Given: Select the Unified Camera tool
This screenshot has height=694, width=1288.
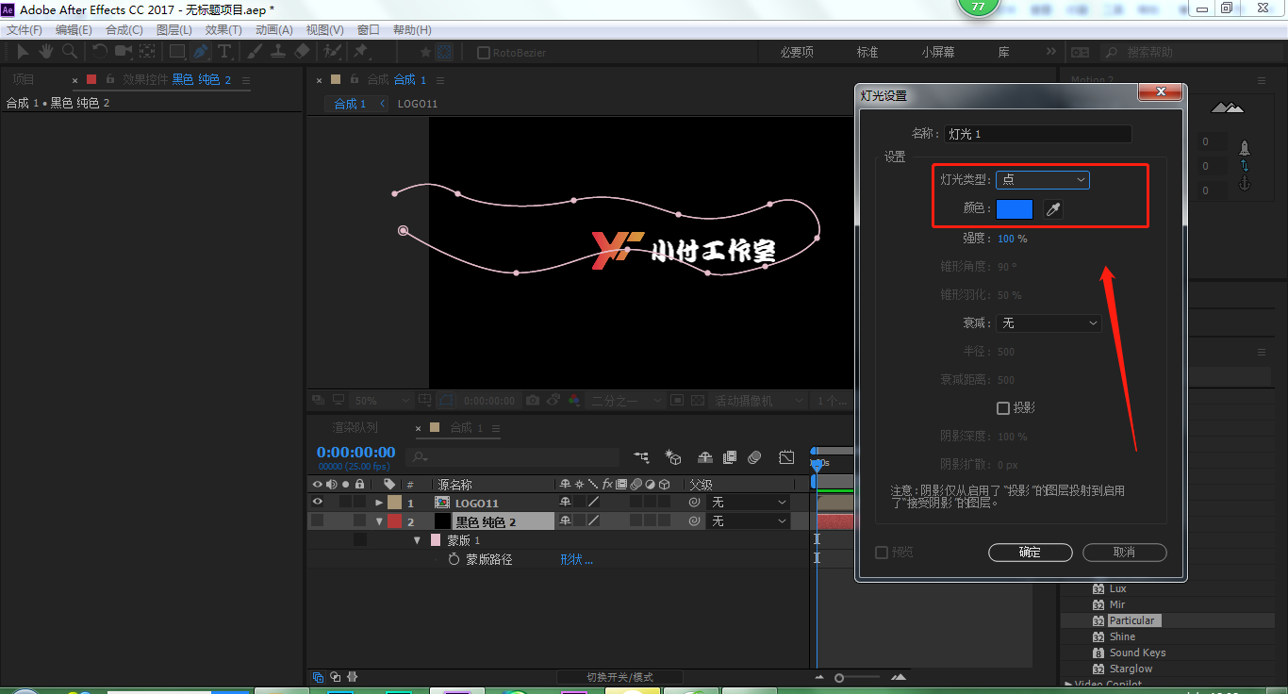Looking at the screenshot, I should tap(124, 52).
